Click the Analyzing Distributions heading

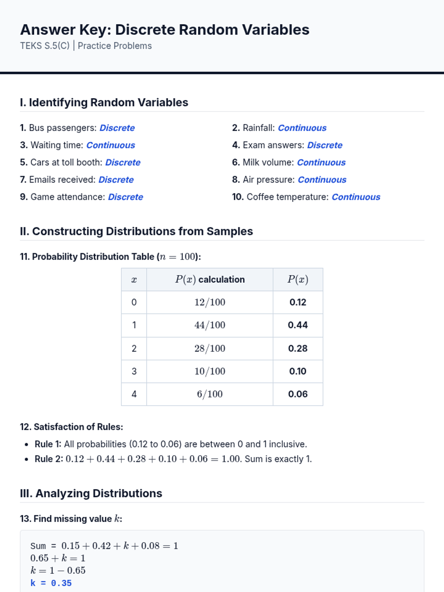[91, 493]
